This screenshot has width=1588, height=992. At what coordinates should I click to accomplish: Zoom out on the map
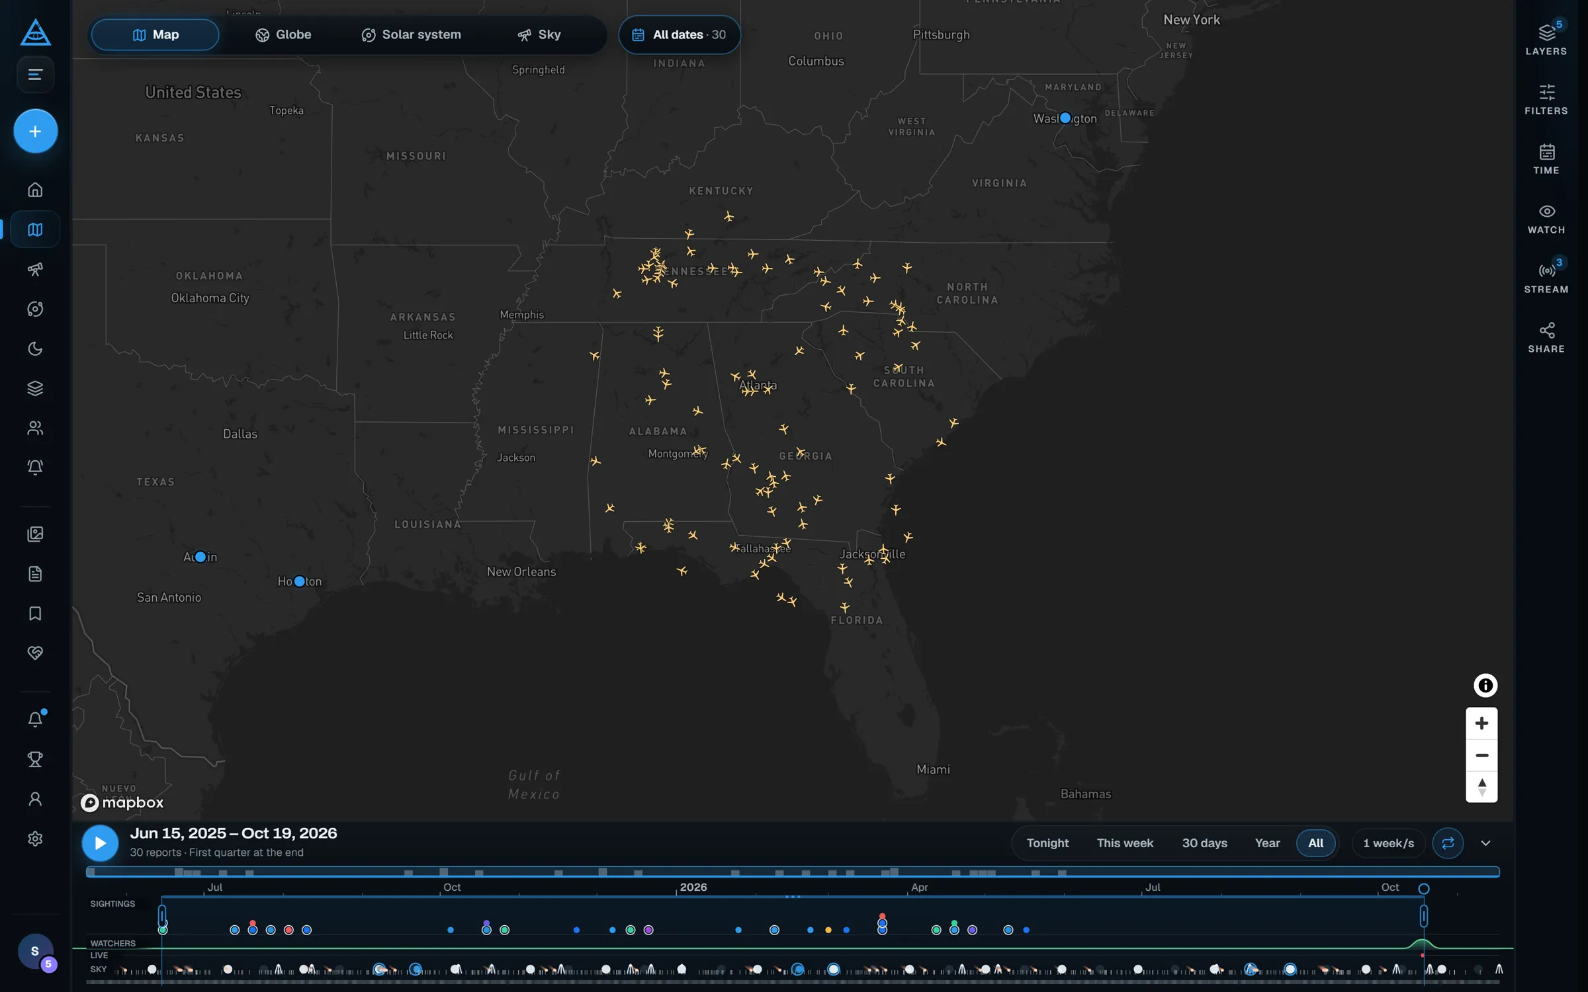(1481, 755)
